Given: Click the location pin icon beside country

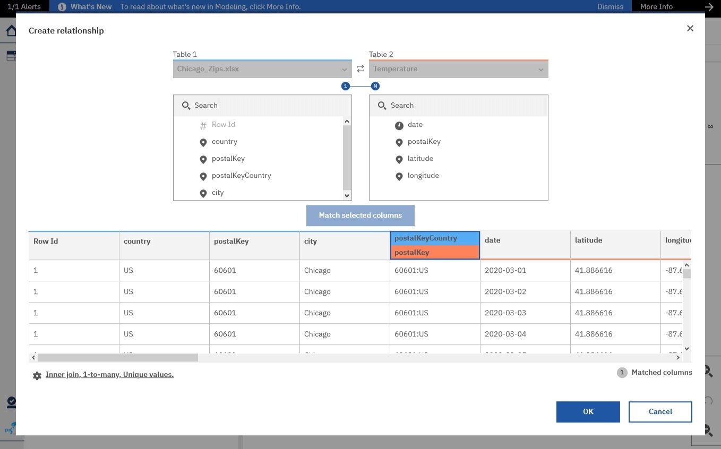Looking at the screenshot, I should [x=203, y=142].
